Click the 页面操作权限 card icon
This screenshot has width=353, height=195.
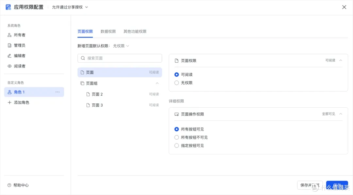tap(176, 114)
